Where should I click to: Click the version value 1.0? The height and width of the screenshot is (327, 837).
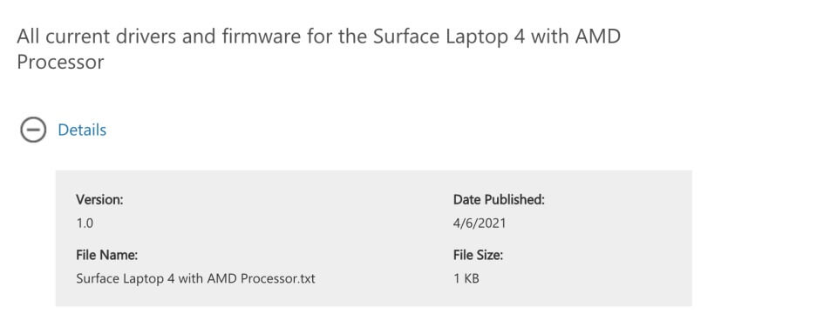pyautogui.click(x=85, y=224)
